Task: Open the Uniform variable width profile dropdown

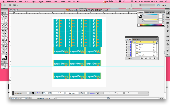Action: click(x=64, y=93)
